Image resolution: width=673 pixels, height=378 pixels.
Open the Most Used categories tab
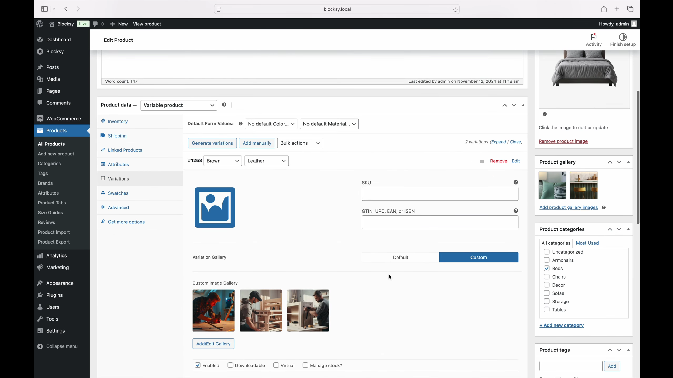(587, 243)
